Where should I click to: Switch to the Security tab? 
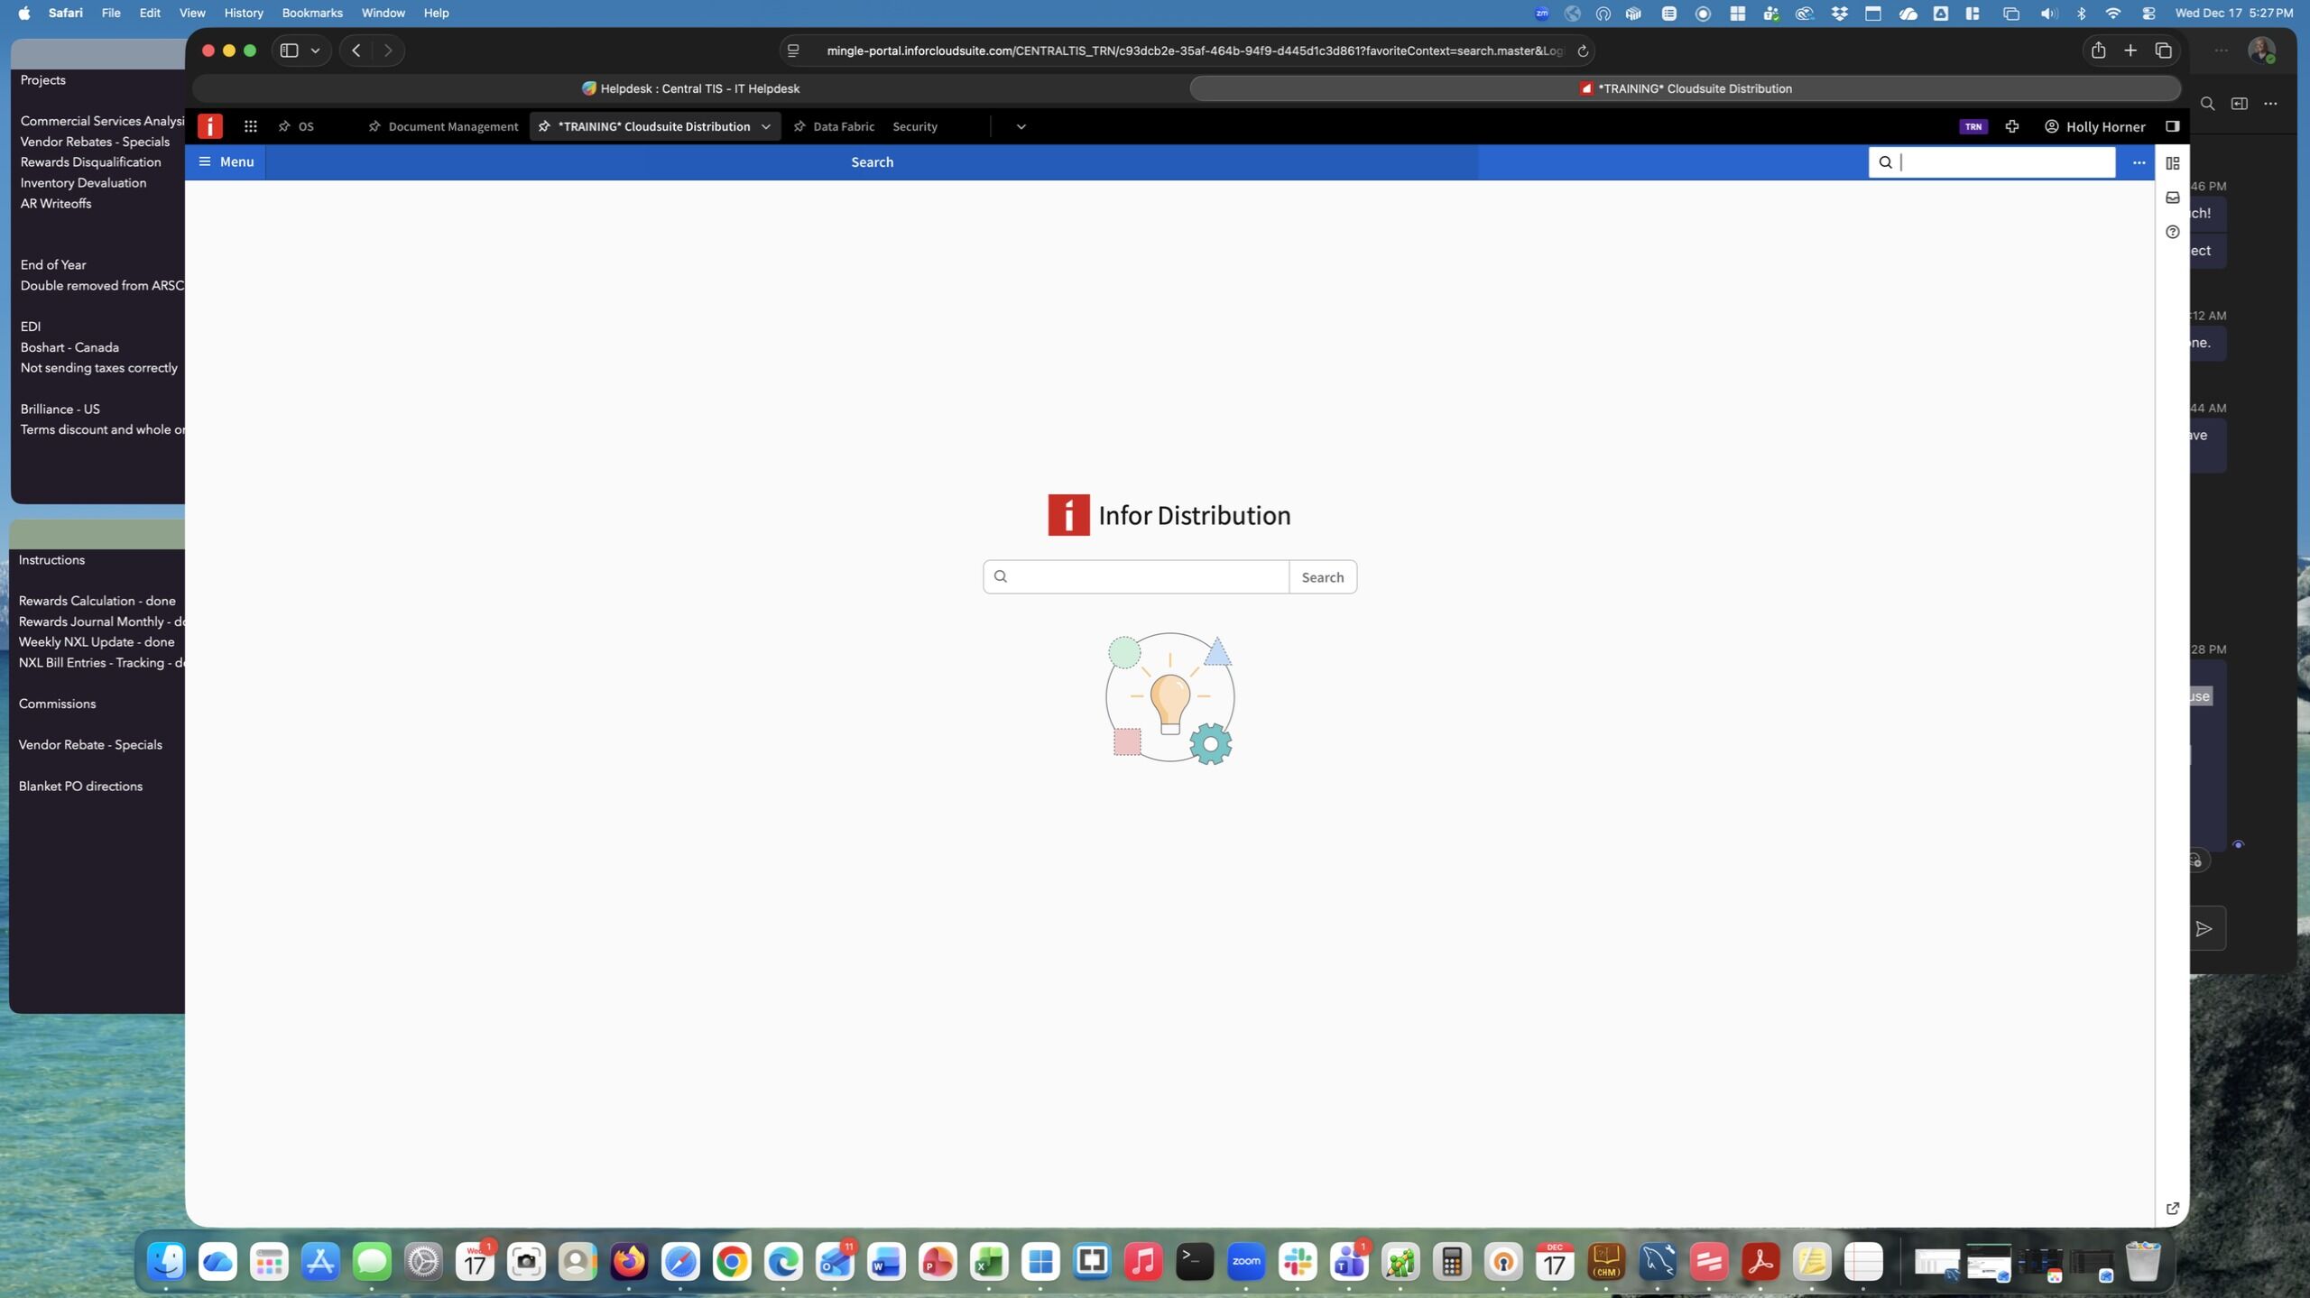point(915,126)
